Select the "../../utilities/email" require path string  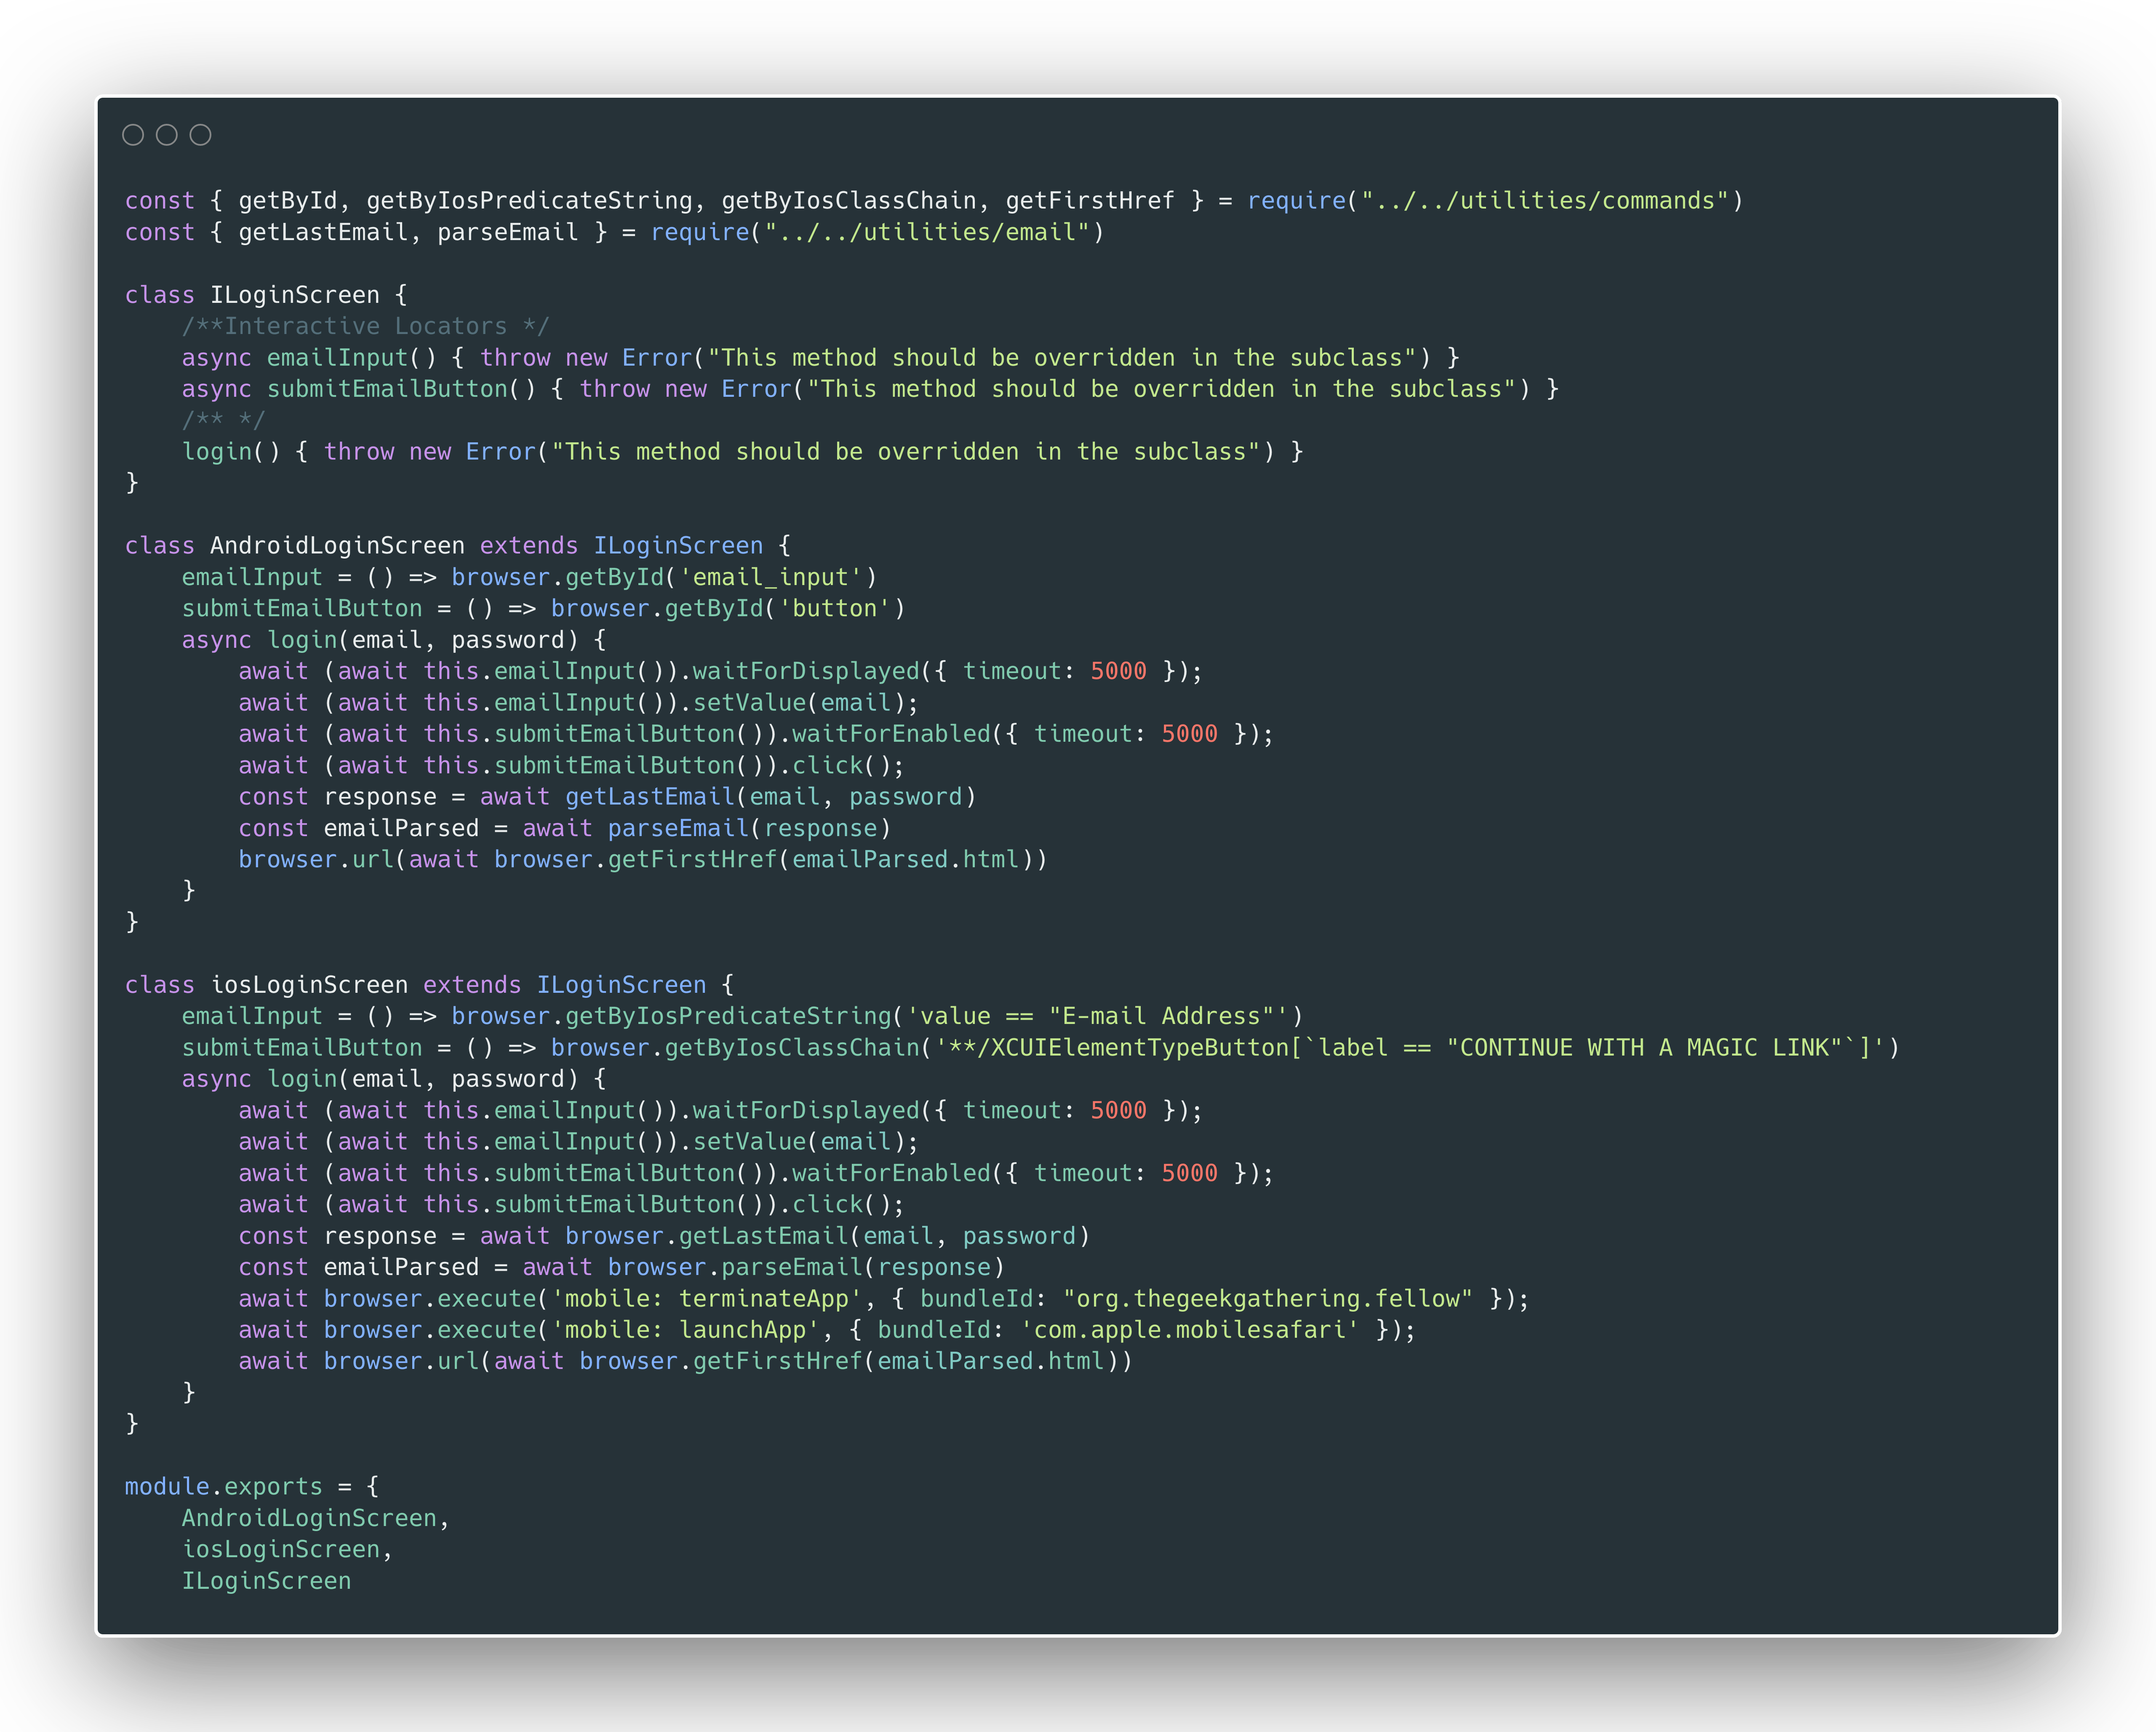click(927, 232)
